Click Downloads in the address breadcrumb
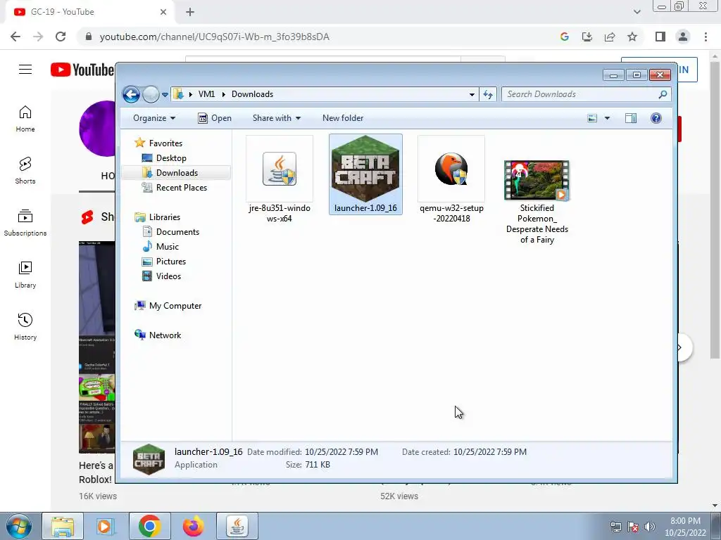The image size is (721, 540). (252, 94)
